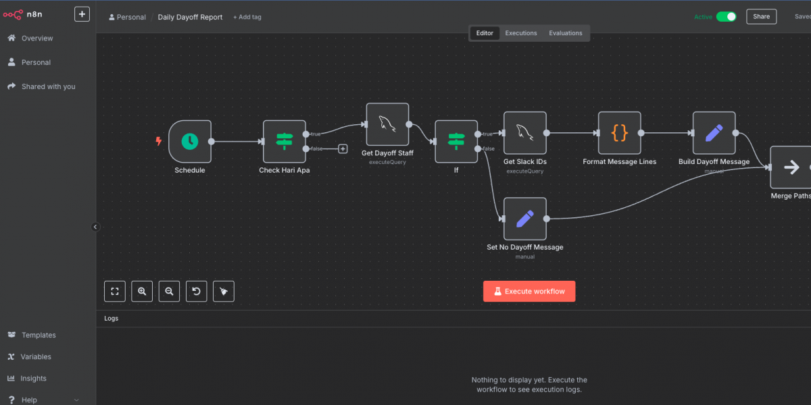Collapse the left sidebar with the chevron

(95, 227)
